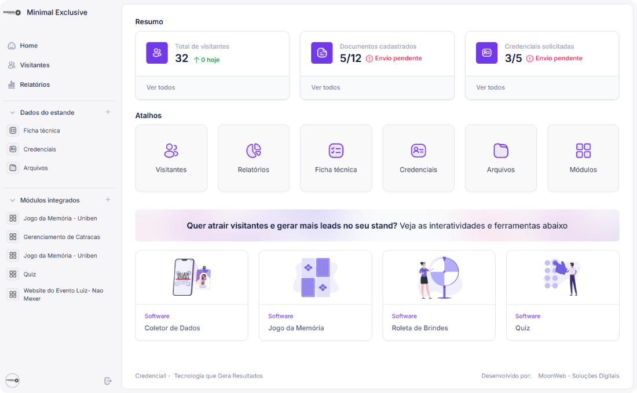Click the plus next to Dados do estande
This screenshot has height=393, width=637.
click(x=108, y=112)
